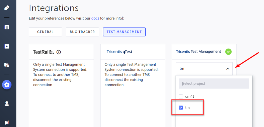Click the Select project search field
Screen dimensions: 264x127
click(214, 83)
